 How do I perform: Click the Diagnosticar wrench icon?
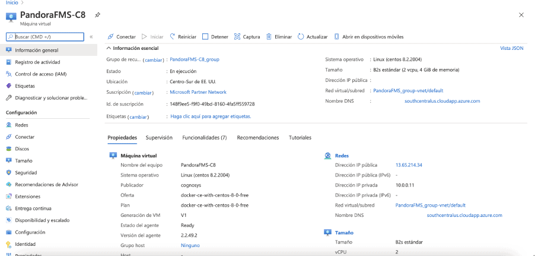[9, 98]
